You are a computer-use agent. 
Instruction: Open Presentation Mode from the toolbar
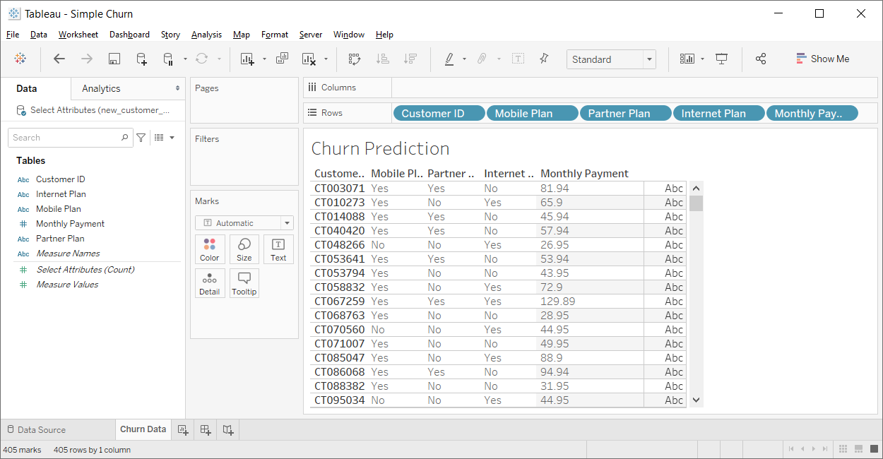[721, 59]
